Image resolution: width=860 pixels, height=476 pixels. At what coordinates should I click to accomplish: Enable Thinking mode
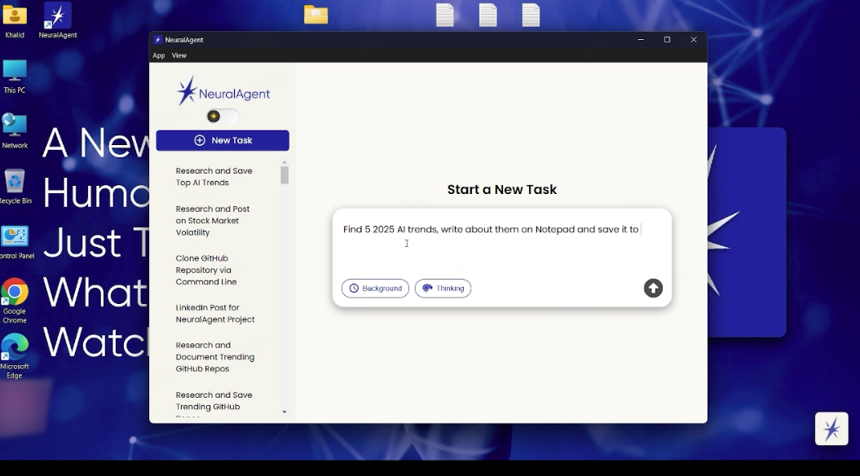click(443, 289)
